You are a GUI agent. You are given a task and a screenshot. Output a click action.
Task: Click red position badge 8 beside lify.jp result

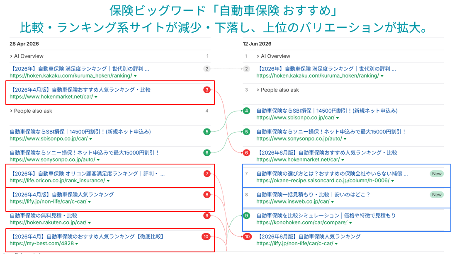pyautogui.click(x=207, y=195)
